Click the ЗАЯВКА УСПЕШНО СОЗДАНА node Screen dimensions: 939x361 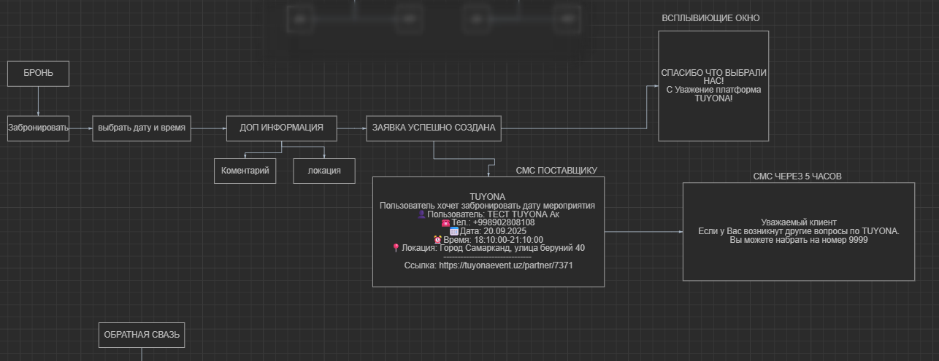[434, 128]
